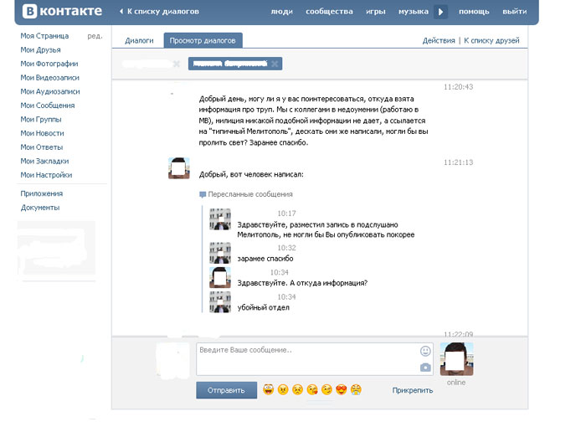
Task: Insert the kissing emoji with heart
Action: pos(311,389)
